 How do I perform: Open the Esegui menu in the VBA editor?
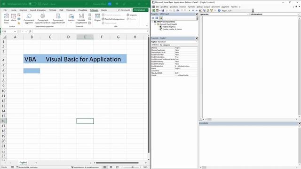point(207,7)
